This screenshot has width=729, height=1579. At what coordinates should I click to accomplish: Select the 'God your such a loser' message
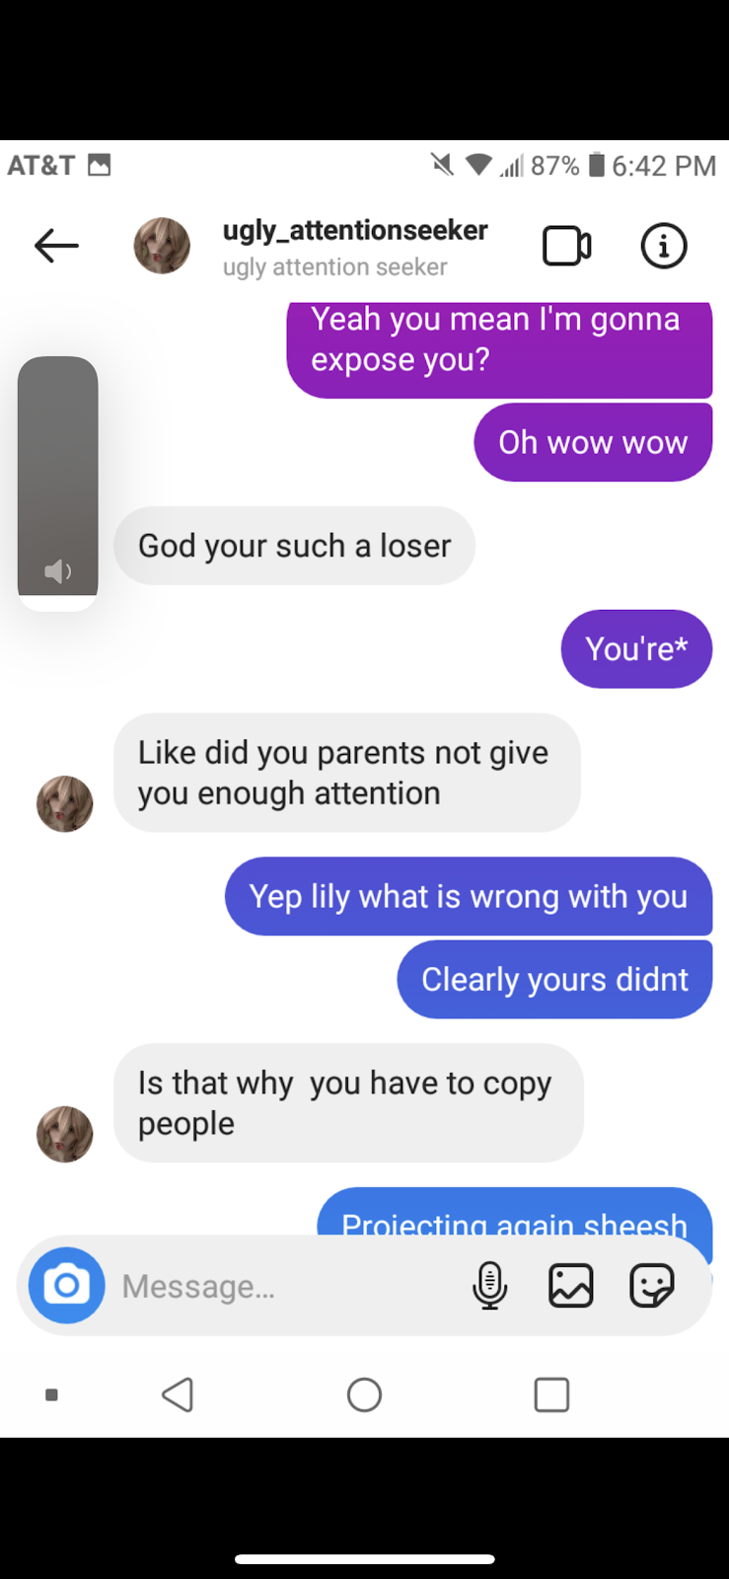(x=294, y=546)
